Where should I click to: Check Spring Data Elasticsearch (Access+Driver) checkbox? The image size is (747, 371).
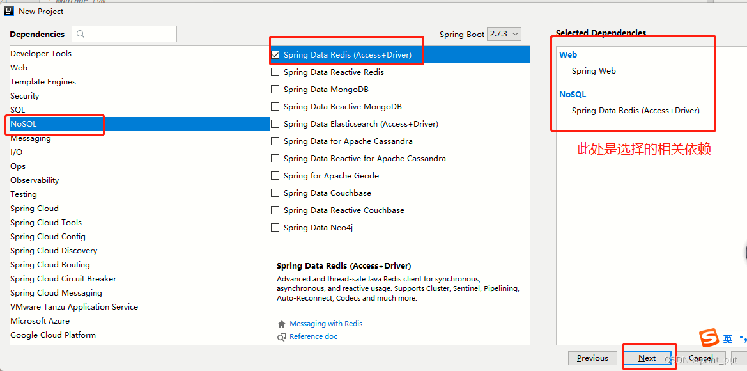point(275,124)
